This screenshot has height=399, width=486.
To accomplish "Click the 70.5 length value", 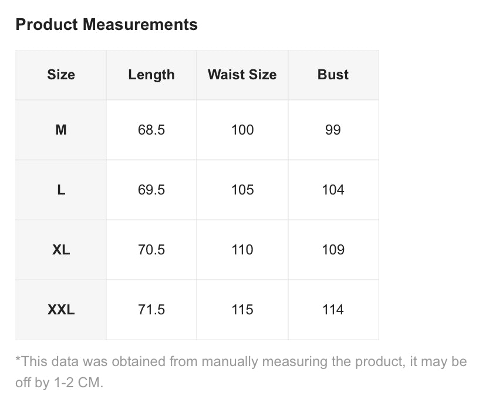I will point(151,250).
